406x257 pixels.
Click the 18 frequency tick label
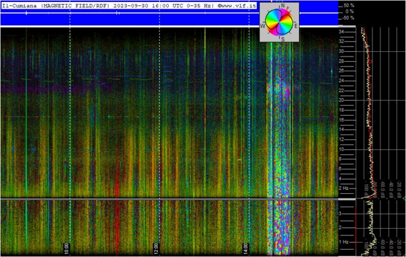(341, 110)
